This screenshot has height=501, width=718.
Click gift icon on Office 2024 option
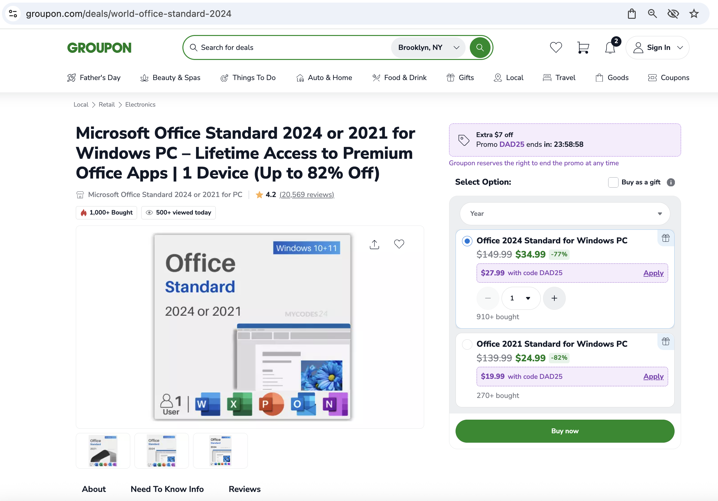666,238
